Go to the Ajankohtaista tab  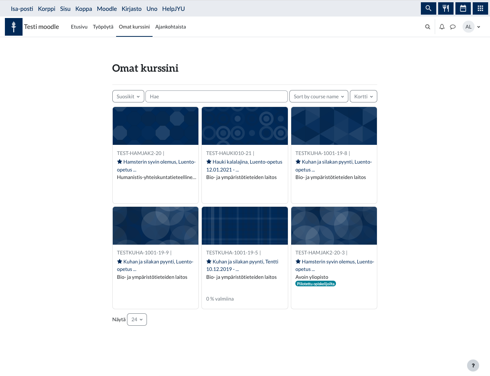coord(171,27)
